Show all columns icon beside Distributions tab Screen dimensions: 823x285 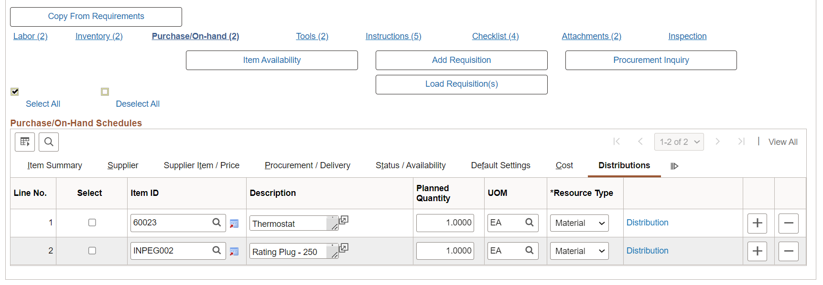(x=674, y=166)
